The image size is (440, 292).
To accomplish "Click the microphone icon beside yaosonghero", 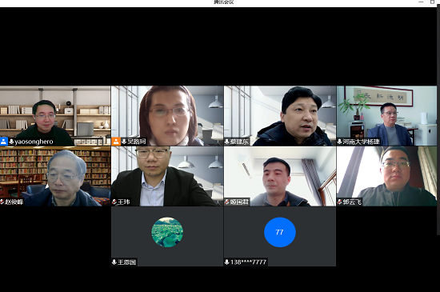I will pyautogui.click(x=11, y=142).
